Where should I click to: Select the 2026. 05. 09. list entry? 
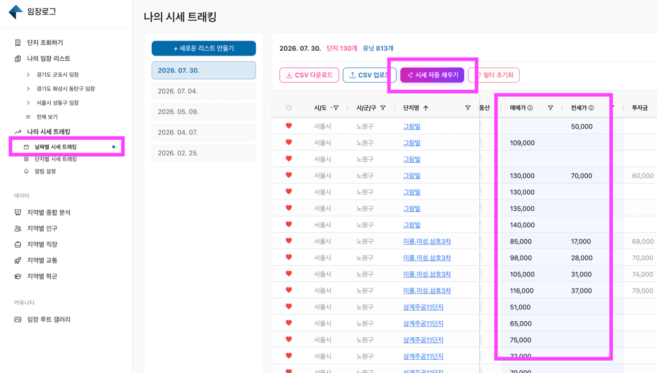203,112
